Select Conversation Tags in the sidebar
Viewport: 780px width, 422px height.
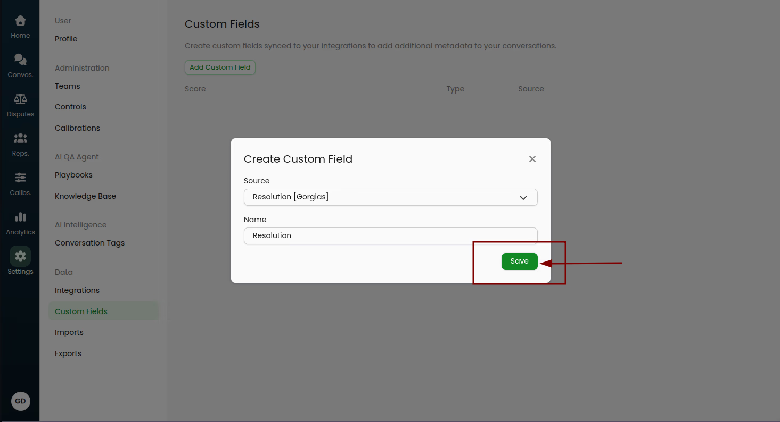coord(89,243)
